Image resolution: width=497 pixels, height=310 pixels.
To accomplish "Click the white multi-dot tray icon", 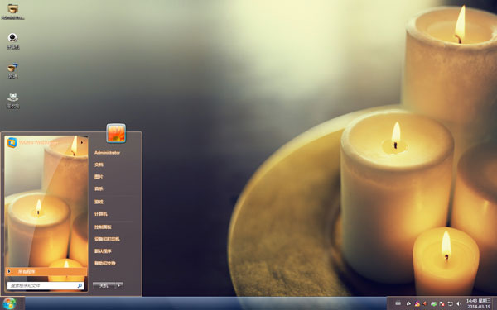I will point(408,303).
